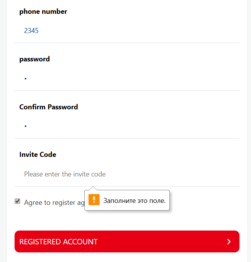Click the "Invite Code" label

point(38,155)
